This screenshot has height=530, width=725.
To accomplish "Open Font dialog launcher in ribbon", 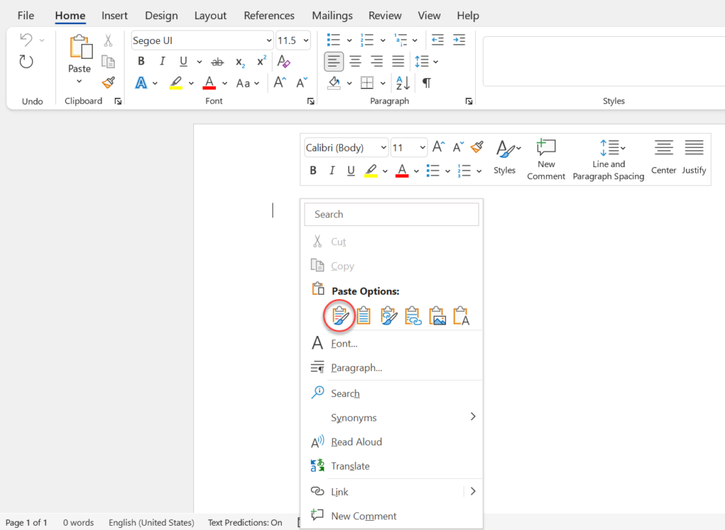I will (x=311, y=101).
